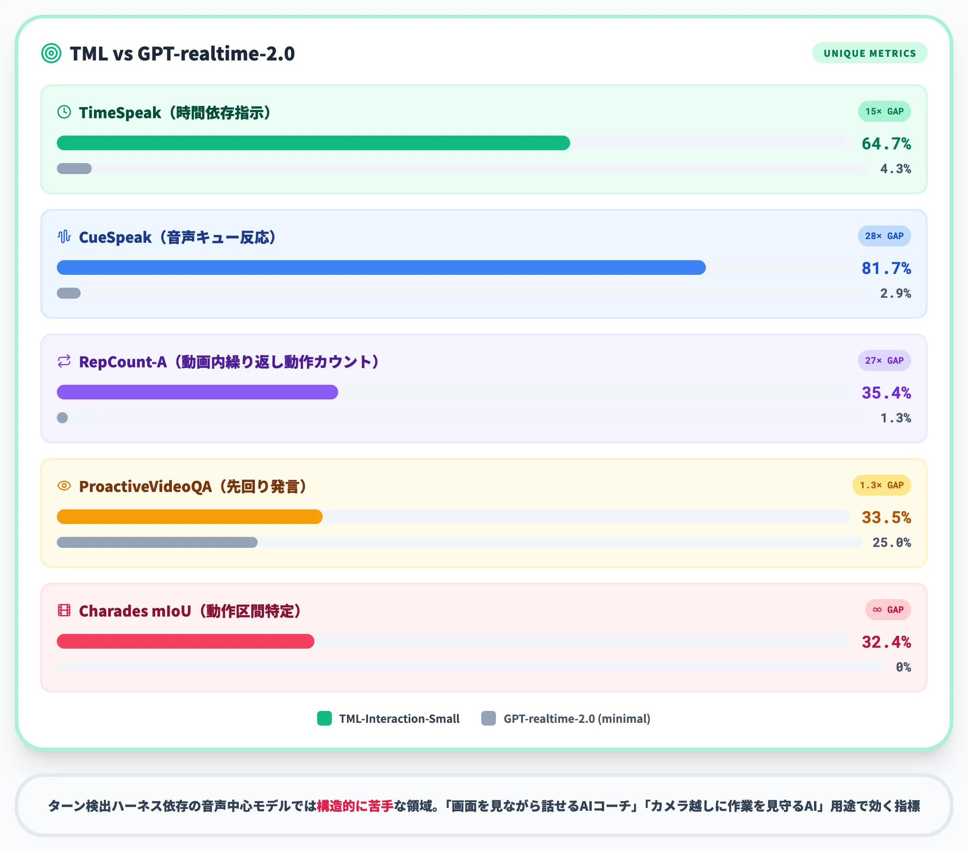Click the UNIQUE METRICS badge
The width and height of the screenshot is (968, 852).
pos(869,53)
